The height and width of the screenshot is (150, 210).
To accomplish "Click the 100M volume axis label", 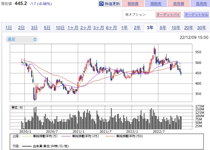I will pos(200,116).
